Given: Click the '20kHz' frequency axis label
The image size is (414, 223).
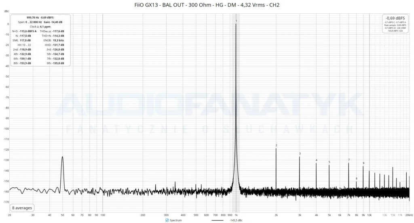Looking at the screenshot, I should [x=409, y=215].
